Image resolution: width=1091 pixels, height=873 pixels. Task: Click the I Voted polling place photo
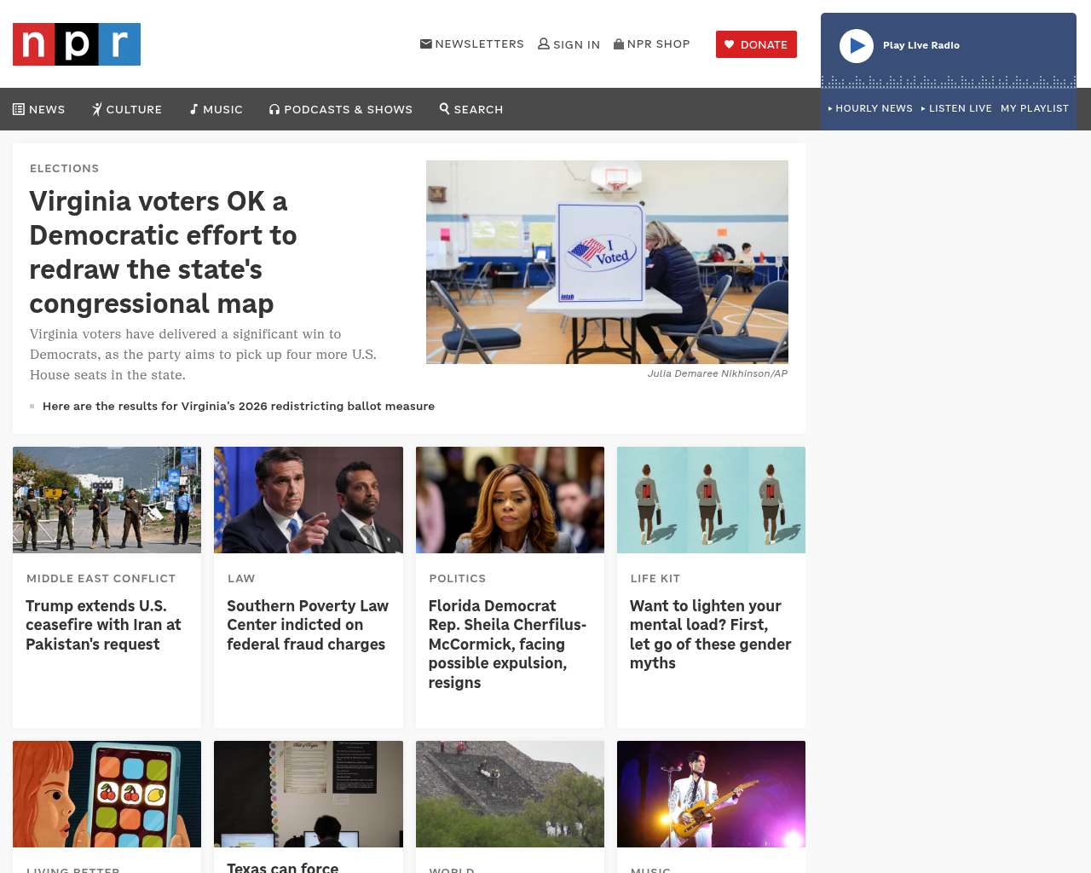click(607, 262)
